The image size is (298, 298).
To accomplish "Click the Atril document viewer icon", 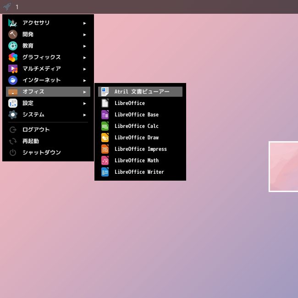I will pyautogui.click(x=105, y=92).
